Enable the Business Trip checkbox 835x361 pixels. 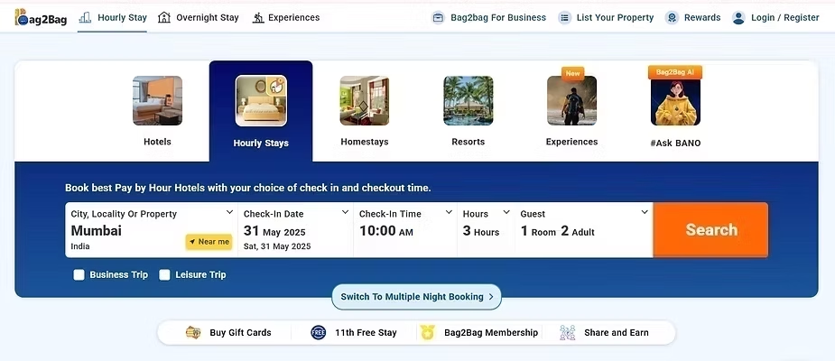pos(79,274)
